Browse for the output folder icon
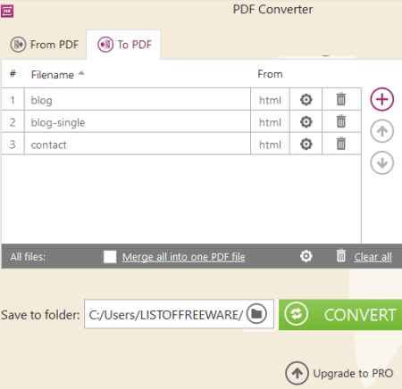Viewport: 402px width, 389px height. tap(256, 314)
